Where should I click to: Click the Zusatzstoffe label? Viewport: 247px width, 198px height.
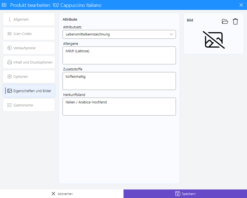click(73, 69)
